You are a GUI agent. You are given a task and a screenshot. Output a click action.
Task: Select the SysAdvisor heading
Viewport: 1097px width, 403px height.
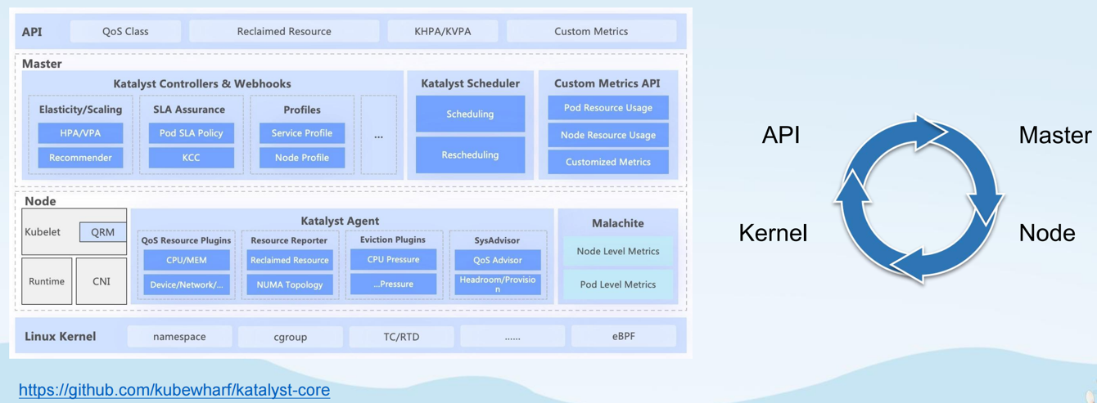pyautogui.click(x=497, y=241)
